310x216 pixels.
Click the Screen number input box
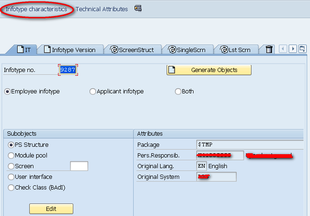coord(79,166)
